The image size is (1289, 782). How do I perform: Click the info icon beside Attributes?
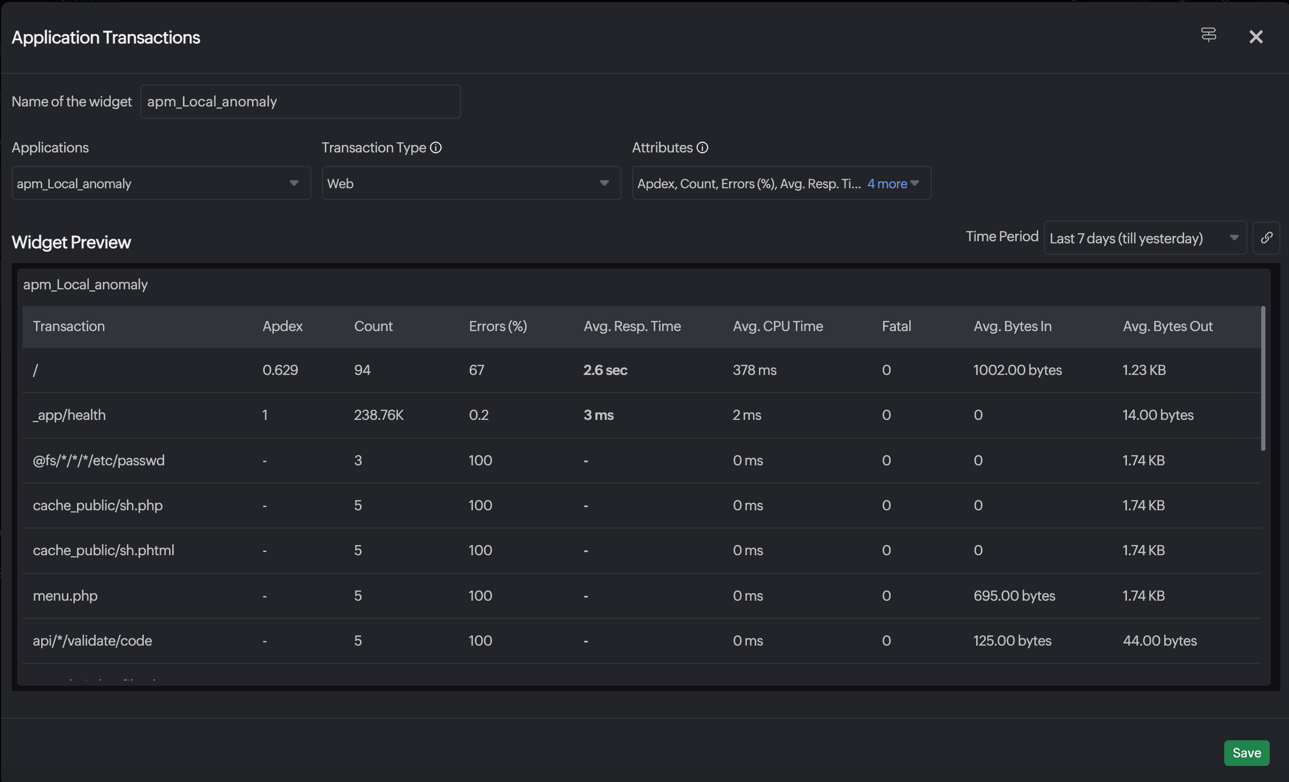[702, 148]
